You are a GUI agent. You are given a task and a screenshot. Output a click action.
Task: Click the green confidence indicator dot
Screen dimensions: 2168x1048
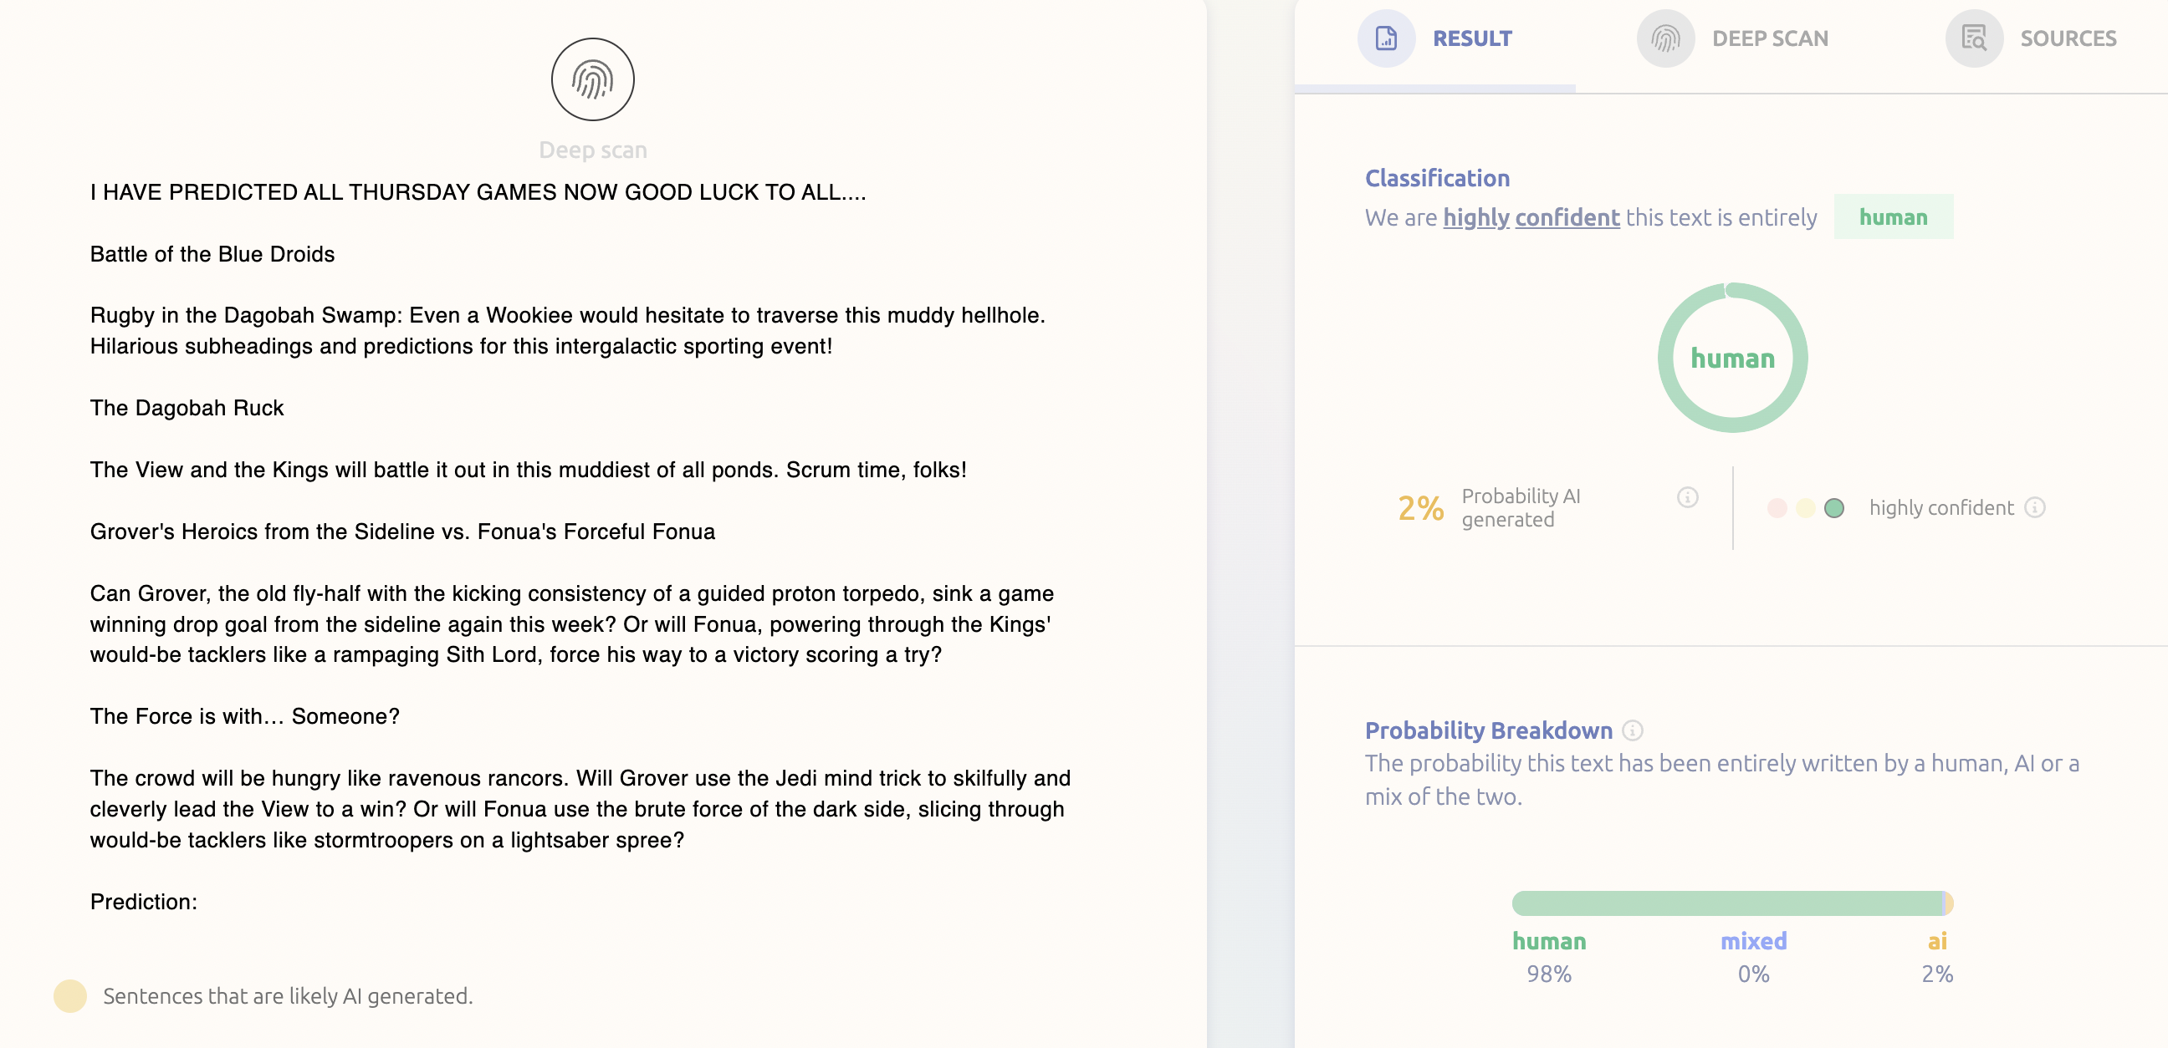[x=1834, y=508]
